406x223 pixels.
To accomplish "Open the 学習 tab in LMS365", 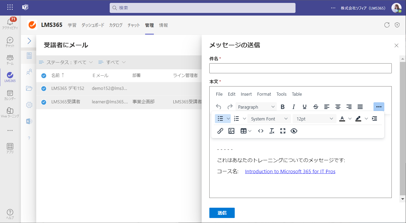I will [72, 25].
